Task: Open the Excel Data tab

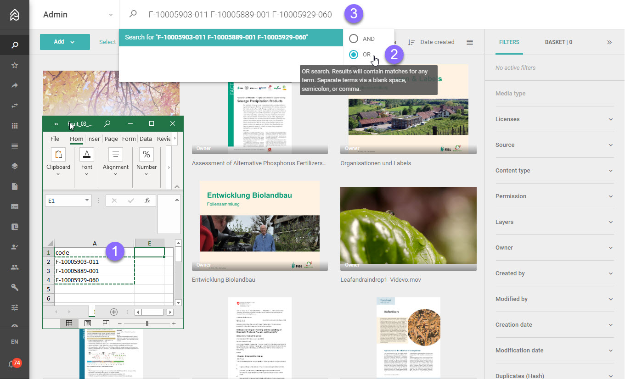Action: pyautogui.click(x=146, y=139)
